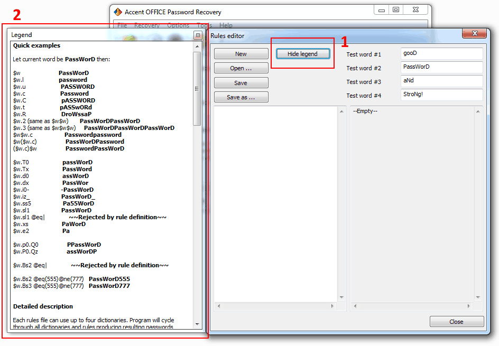
Task: Click the $w.ss5 Pa55WorD example line
Action: click(x=54, y=203)
